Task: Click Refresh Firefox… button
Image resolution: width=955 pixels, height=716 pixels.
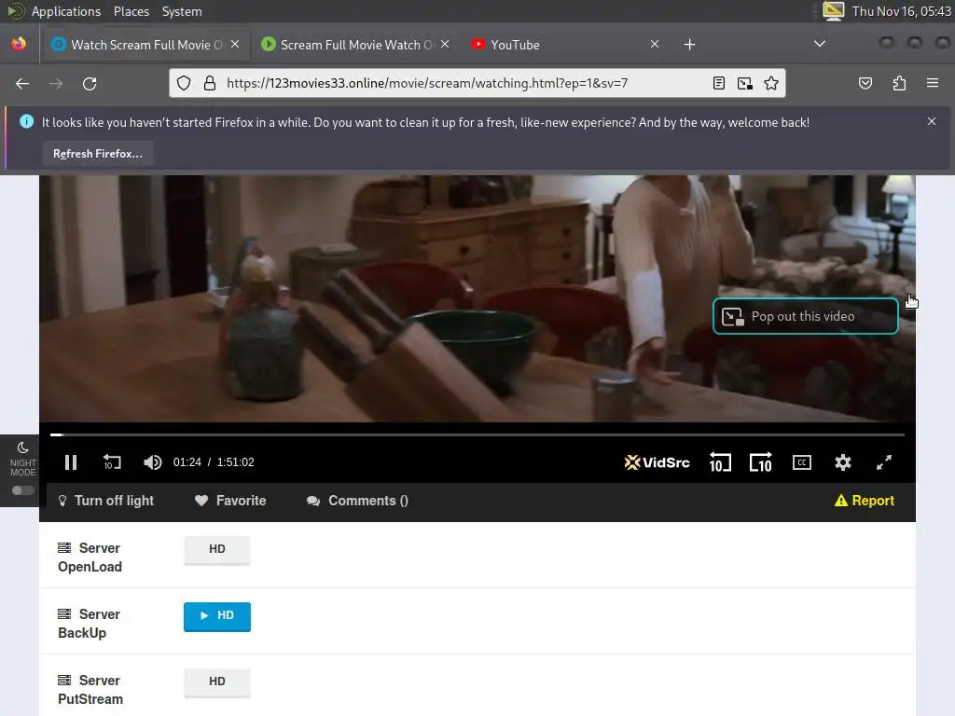Action: tap(97, 154)
